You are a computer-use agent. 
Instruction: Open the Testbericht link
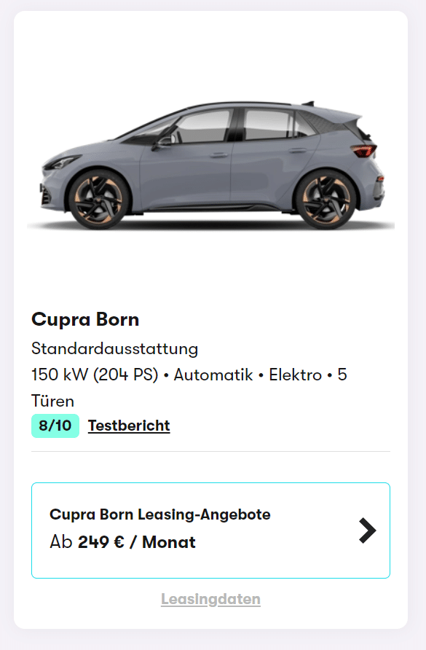(129, 426)
